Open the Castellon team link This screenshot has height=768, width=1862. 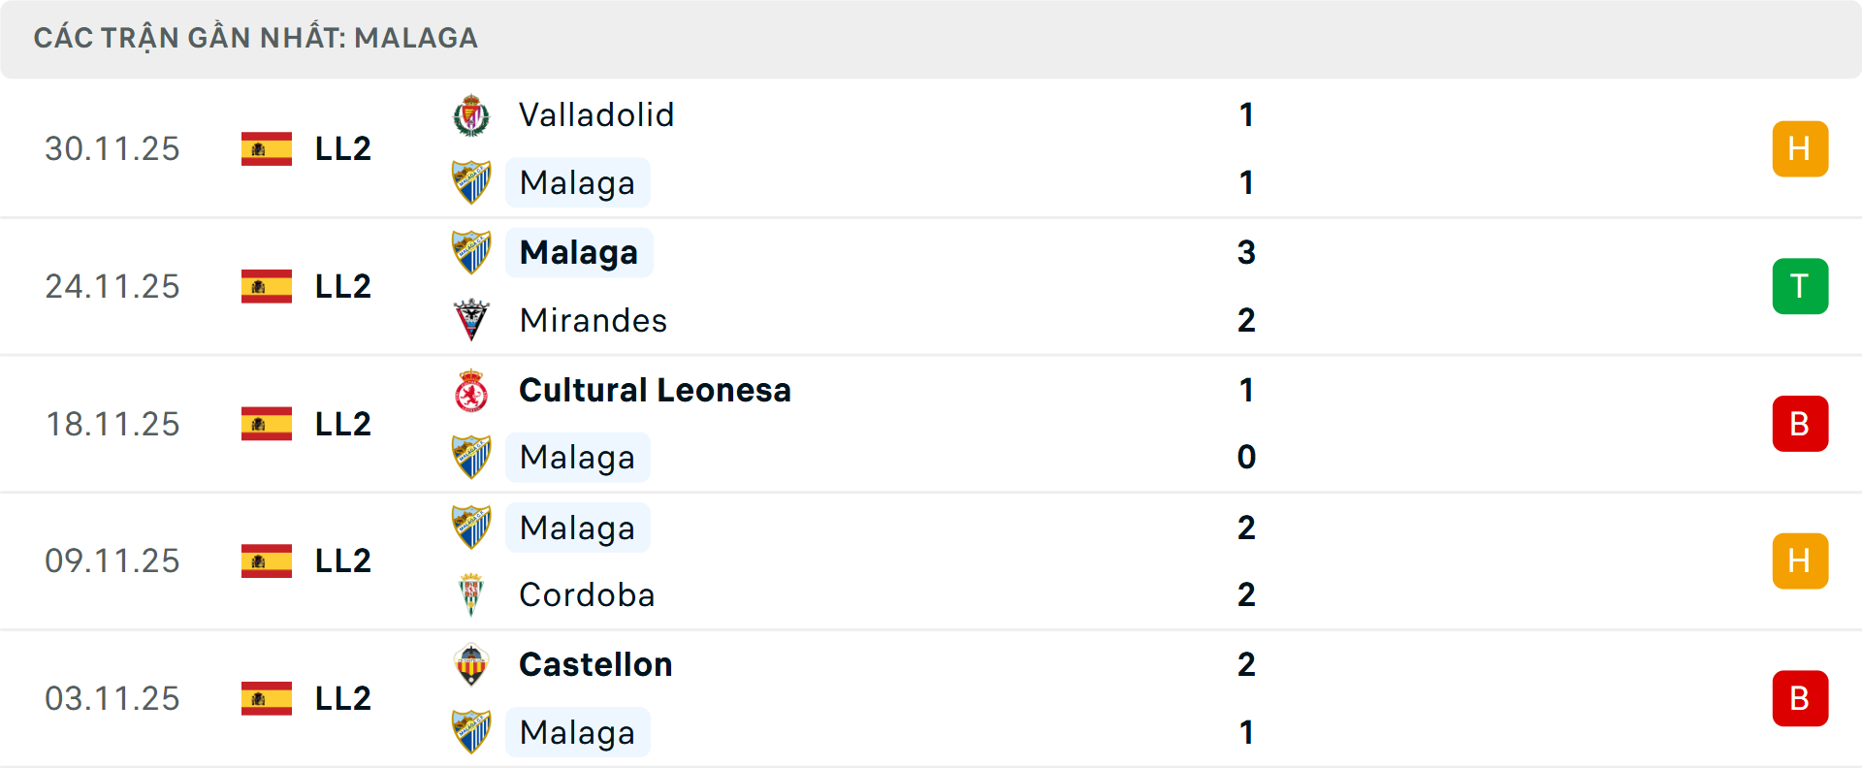point(595,664)
